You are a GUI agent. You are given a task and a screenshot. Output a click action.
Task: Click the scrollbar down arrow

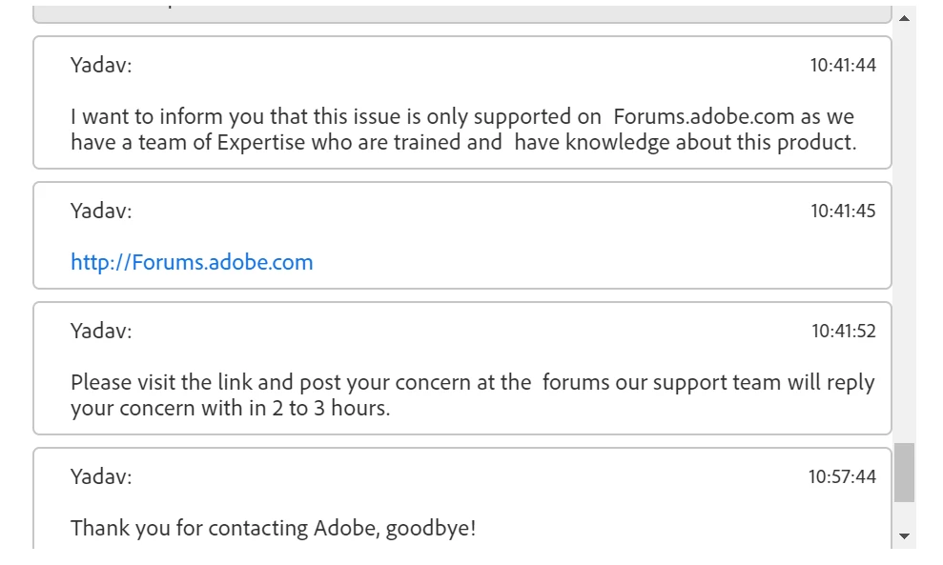[904, 536]
